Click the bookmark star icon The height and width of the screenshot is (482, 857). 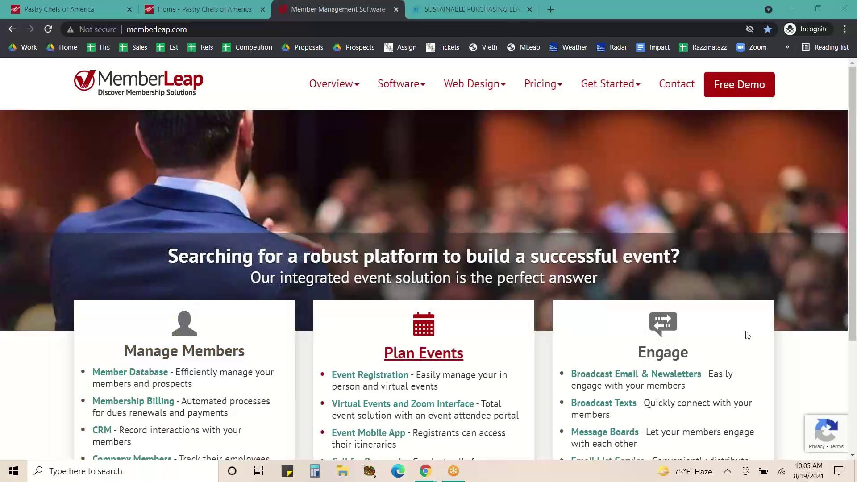pos(768,29)
